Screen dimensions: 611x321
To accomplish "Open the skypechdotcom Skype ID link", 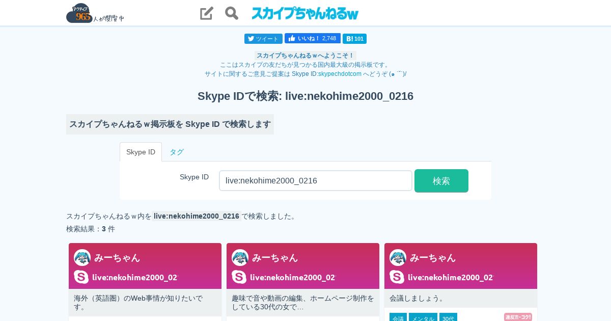I will 340,74.
